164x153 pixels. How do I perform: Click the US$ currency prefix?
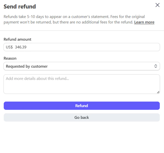click(x=9, y=47)
